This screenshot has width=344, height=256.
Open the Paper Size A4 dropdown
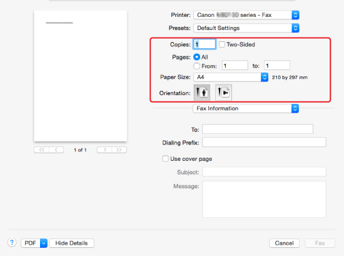[231, 77]
